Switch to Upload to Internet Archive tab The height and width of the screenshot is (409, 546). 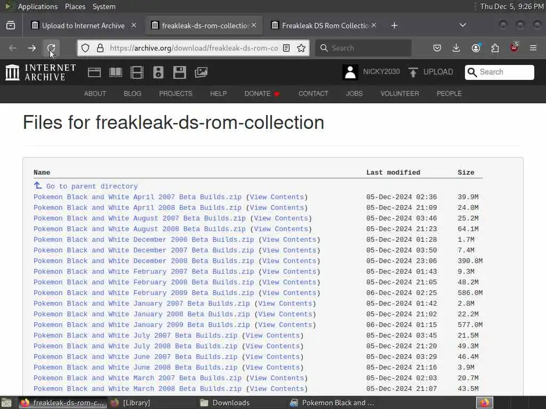pyautogui.click(x=83, y=26)
